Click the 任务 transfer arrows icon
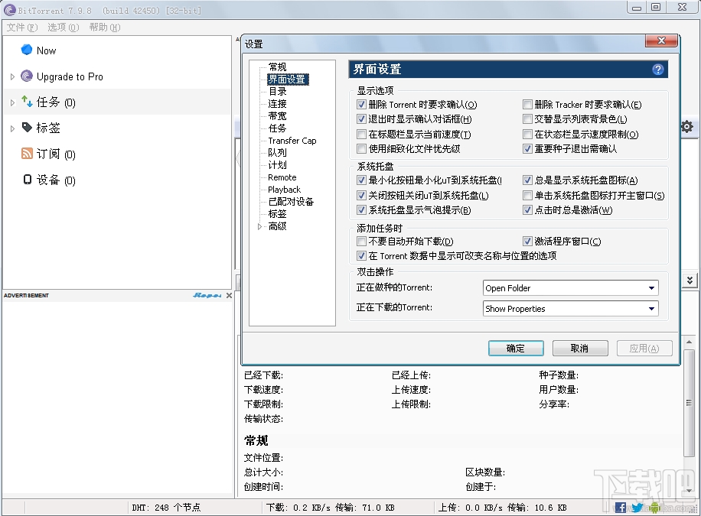This screenshot has height=516, width=701. click(28, 102)
